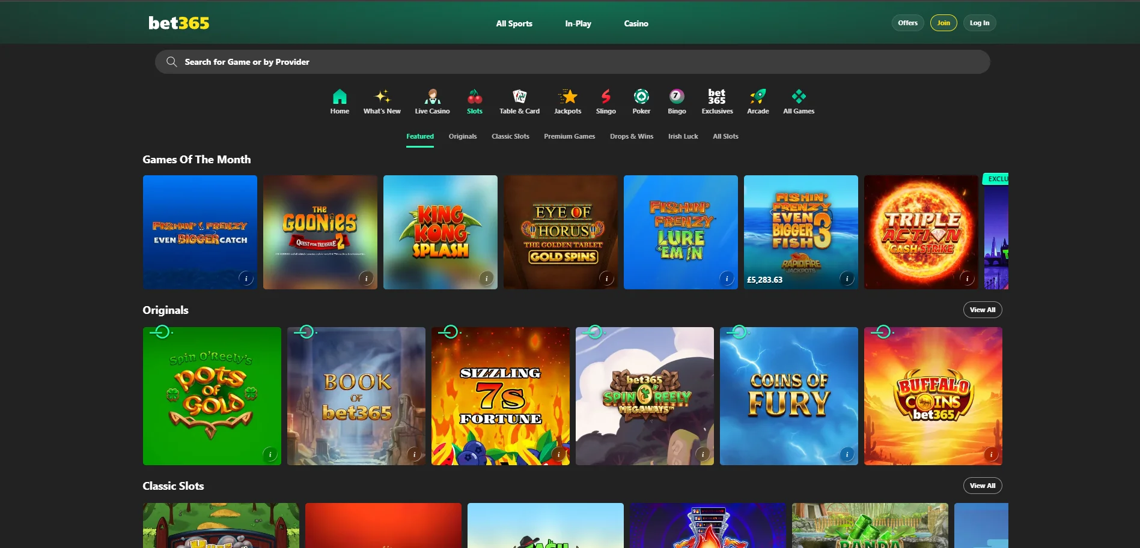Switch to Drops & Wins tab
The width and height of the screenshot is (1140, 548).
632,136
